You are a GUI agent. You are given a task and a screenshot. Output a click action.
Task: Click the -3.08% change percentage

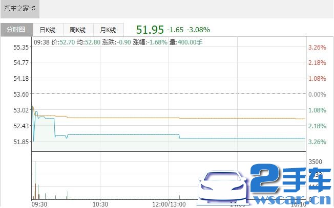(x=198, y=30)
